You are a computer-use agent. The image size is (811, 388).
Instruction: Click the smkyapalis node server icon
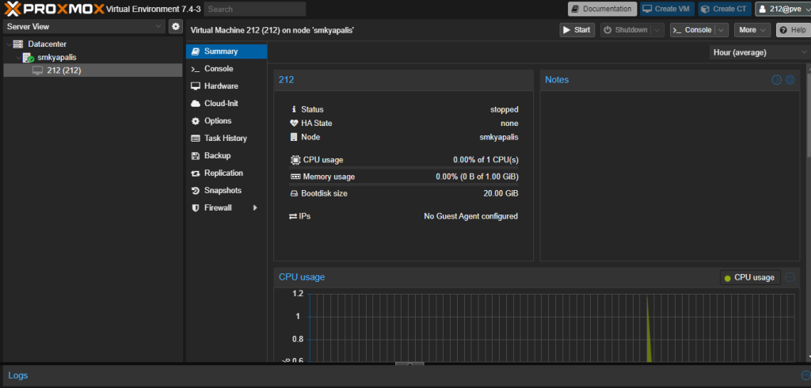tap(28, 58)
